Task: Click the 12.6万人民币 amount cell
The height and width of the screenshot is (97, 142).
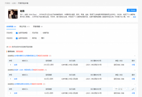Action: point(49,93)
